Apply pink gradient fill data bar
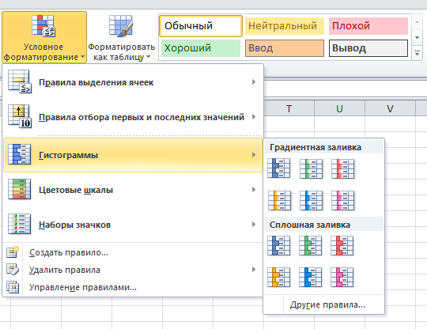427x329 pixels. coord(342,200)
